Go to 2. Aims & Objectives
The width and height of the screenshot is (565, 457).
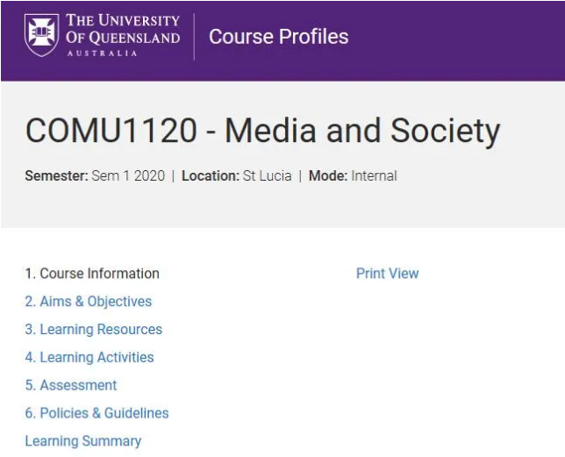click(x=88, y=302)
